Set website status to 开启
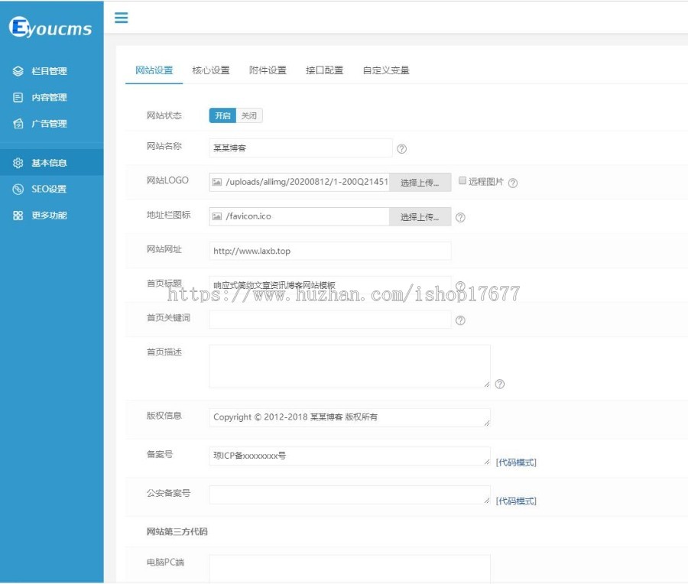Image resolution: width=688 pixels, height=584 pixels. (222, 115)
